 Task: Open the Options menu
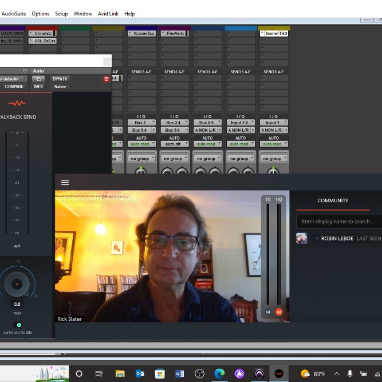pyautogui.click(x=41, y=14)
